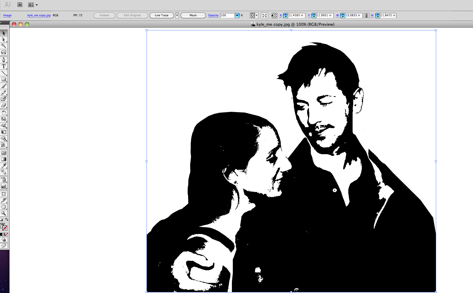Open the kyle_me copy.jpg file link
Screen dimensions: 473x293
(x=39, y=15)
